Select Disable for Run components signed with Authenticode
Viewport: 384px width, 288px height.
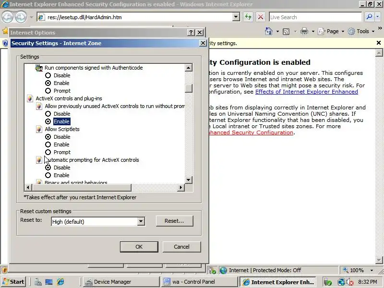pyautogui.click(x=48, y=75)
